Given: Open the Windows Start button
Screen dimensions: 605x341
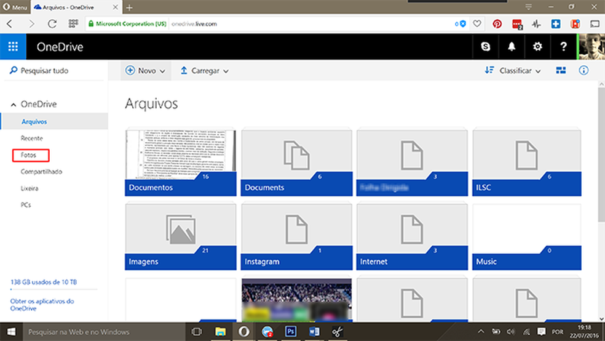Looking at the screenshot, I should pos(11,332).
